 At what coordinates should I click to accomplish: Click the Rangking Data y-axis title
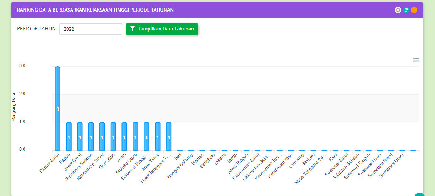click(x=14, y=107)
